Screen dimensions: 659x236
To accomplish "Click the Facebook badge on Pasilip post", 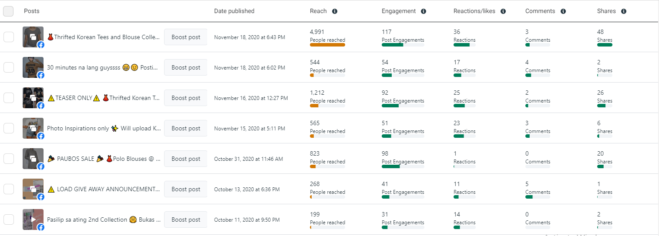I will (x=40, y=227).
